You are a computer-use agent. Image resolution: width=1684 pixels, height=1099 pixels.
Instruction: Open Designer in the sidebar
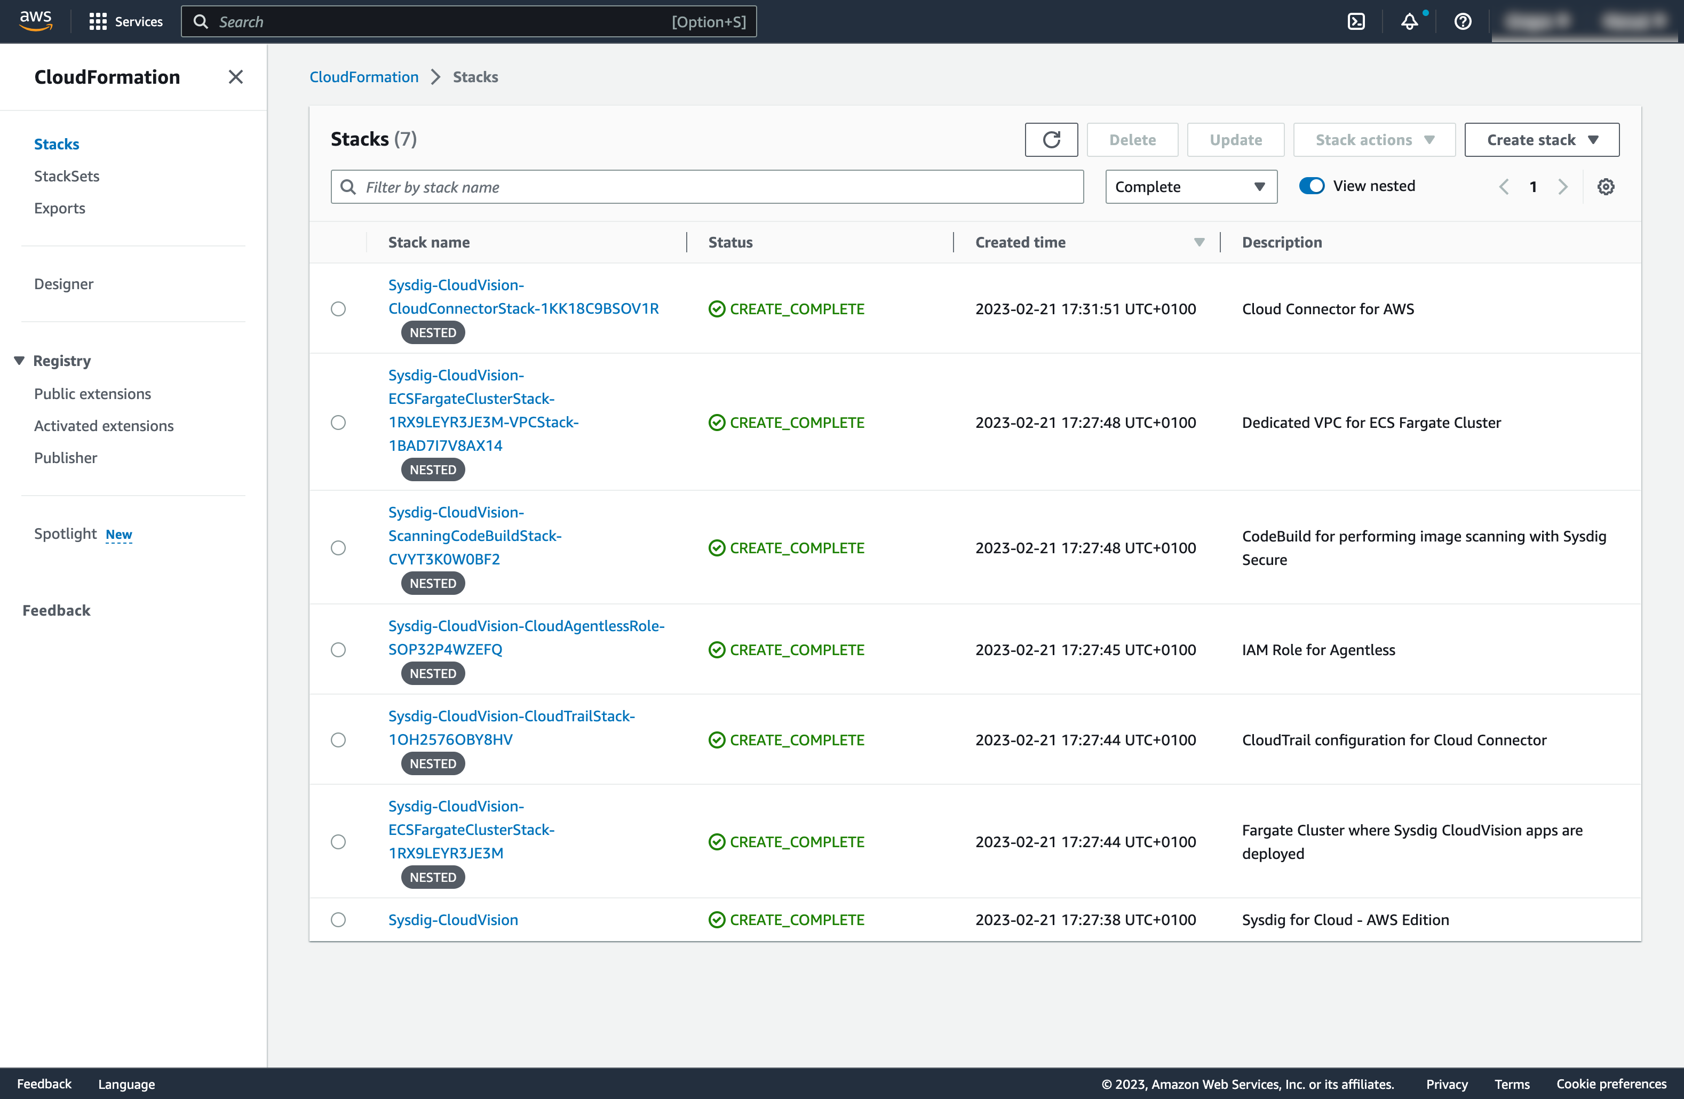click(63, 284)
